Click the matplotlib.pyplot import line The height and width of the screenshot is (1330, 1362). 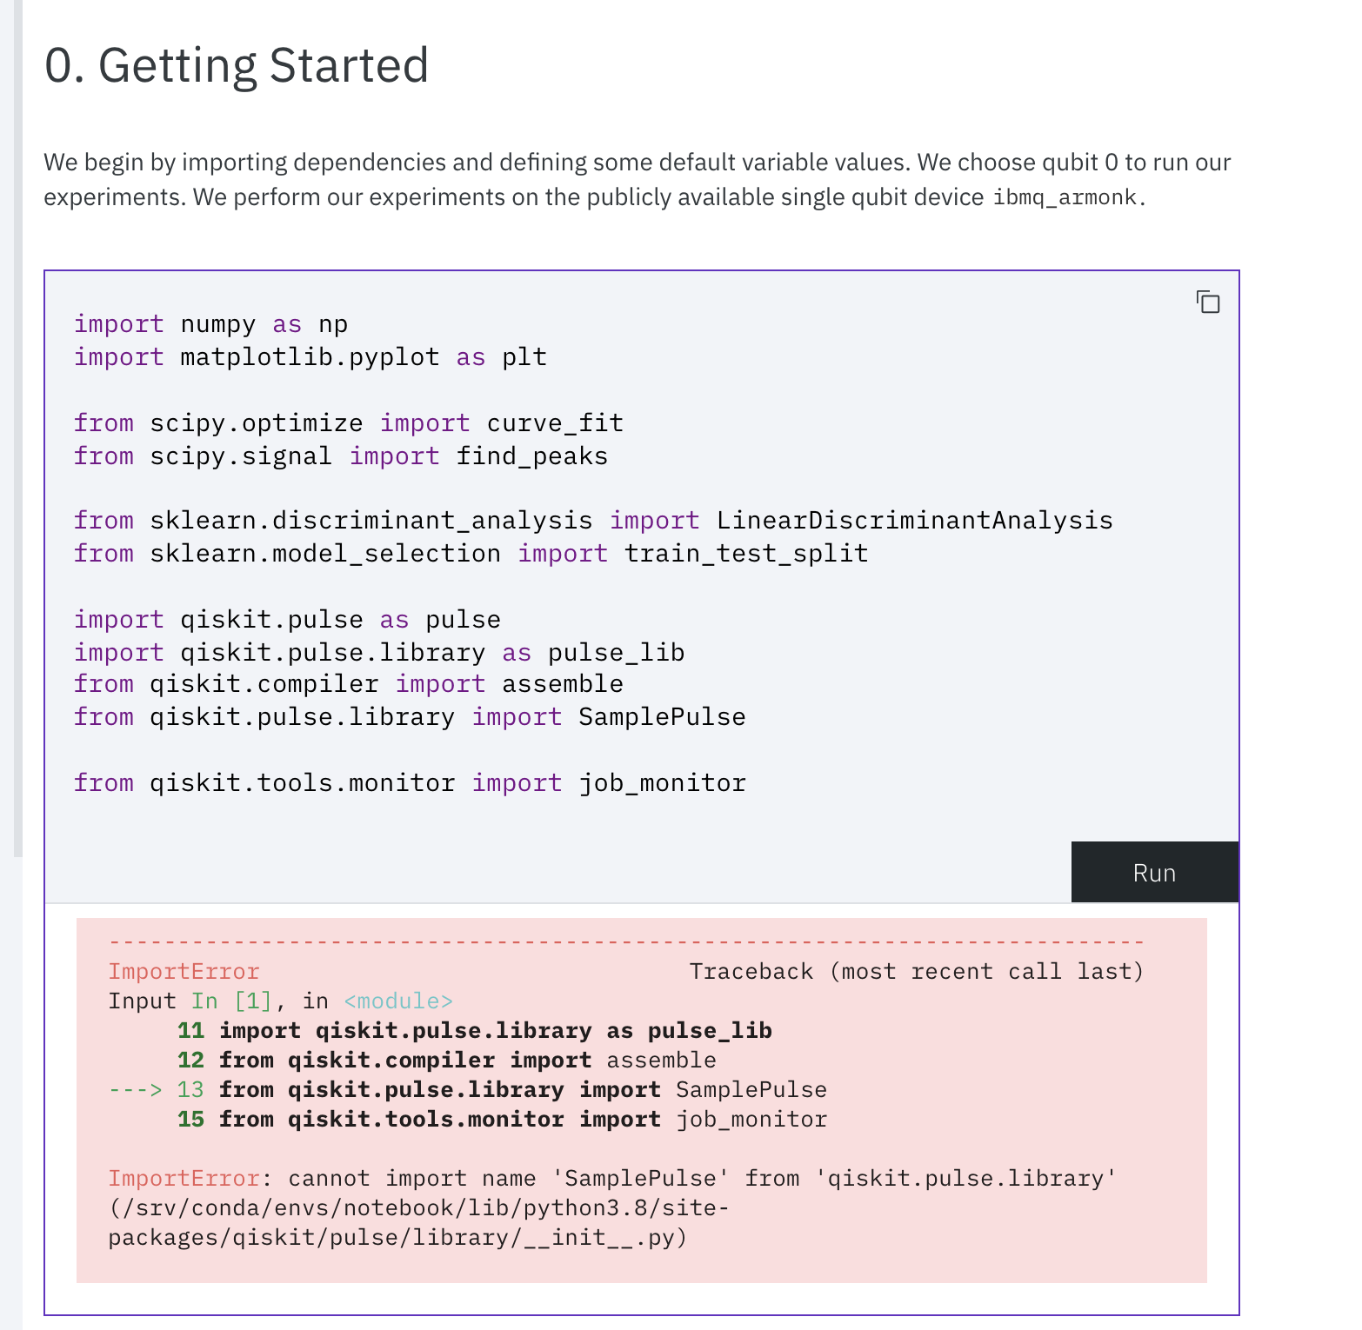tap(309, 356)
